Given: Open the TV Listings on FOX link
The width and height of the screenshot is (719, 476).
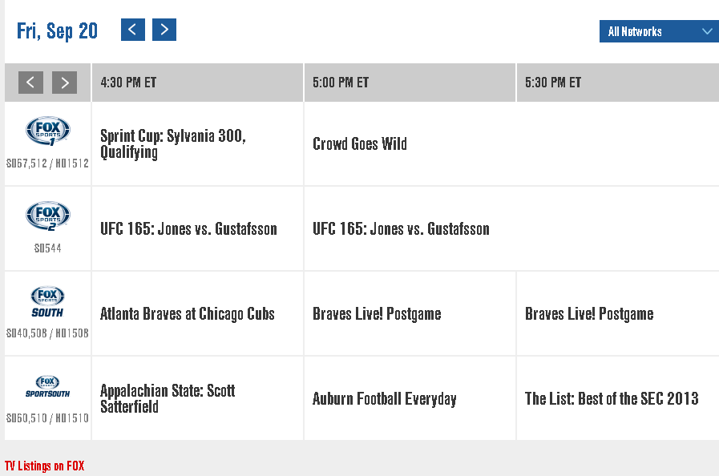Looking at the screenshot, I should (44, 466).
